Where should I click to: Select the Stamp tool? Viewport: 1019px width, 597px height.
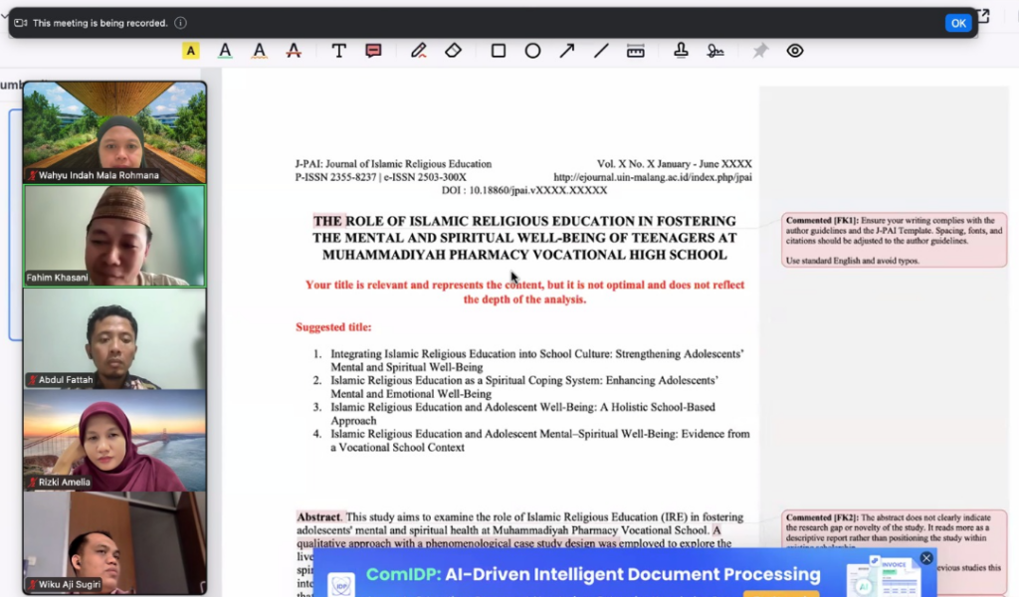[682, 51]
